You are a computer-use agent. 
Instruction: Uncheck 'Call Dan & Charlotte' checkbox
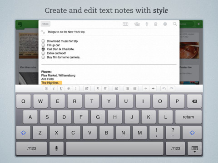coord(43,49)
